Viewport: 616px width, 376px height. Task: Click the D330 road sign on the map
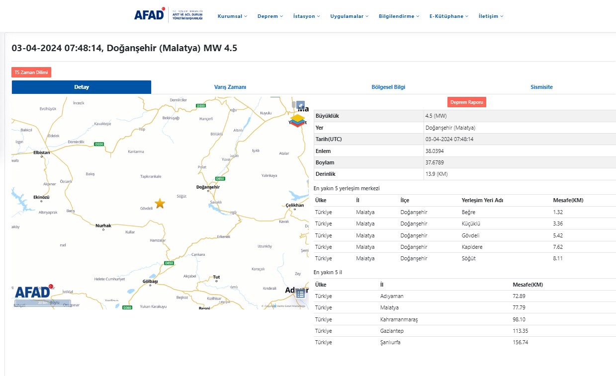[99, 144]
